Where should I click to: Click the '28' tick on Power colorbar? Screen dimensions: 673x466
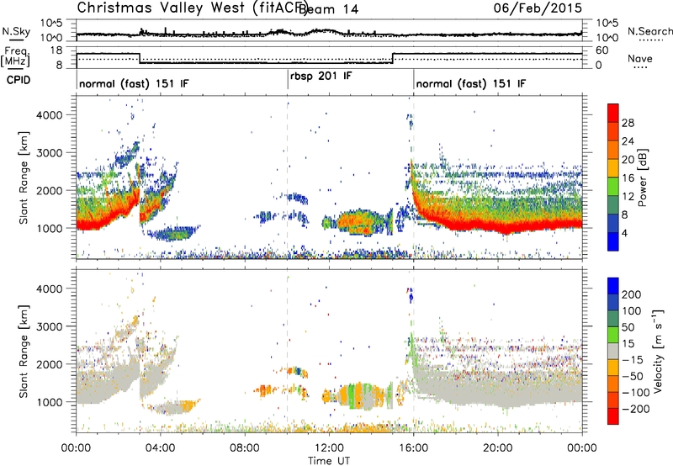click(x=628, y=123)
